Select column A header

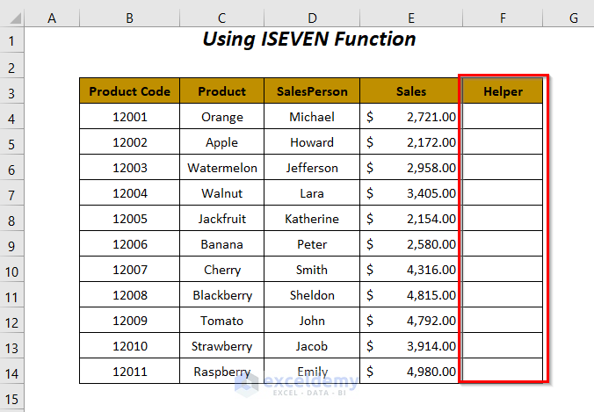[52, 18]
